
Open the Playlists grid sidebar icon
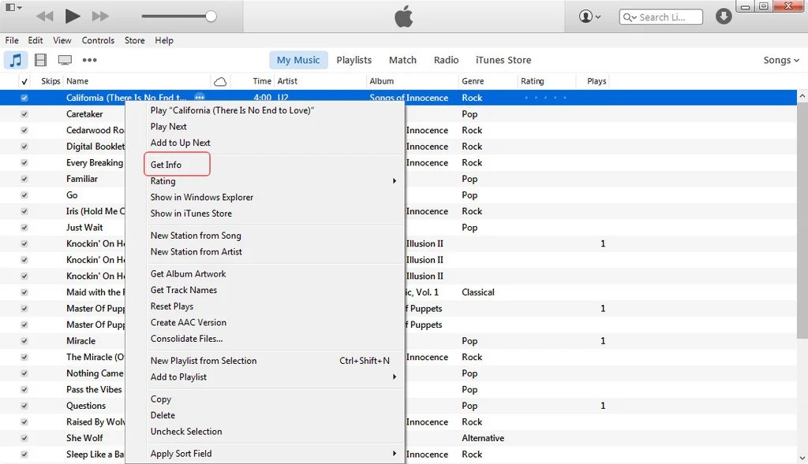pos(39,59)
